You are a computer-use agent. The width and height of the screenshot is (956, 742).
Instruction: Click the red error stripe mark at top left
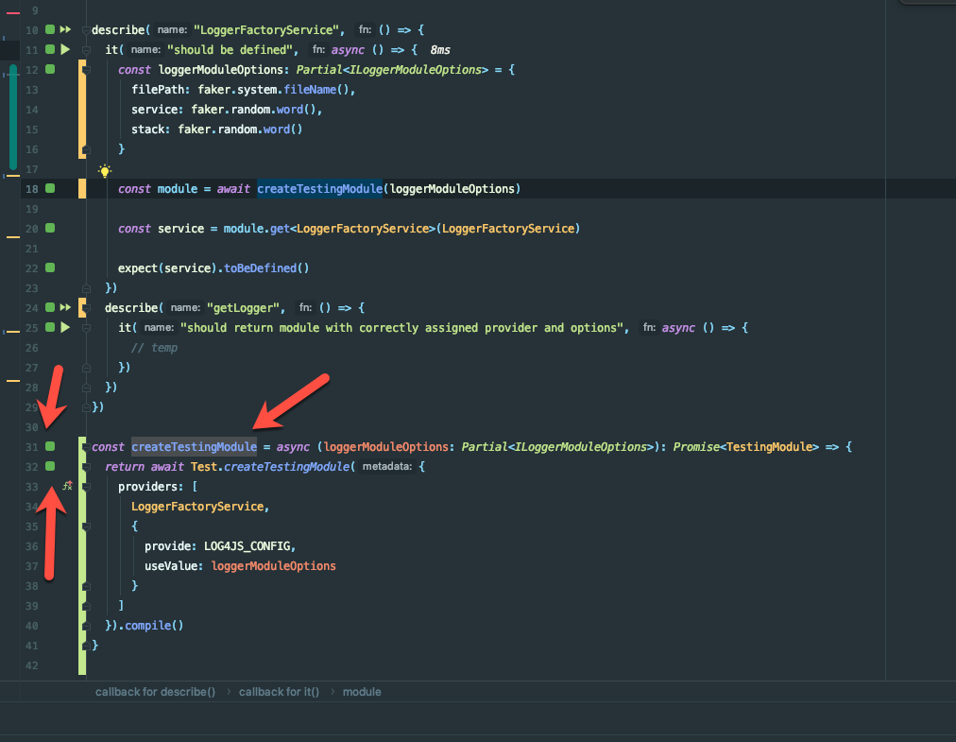(x=13, y=12)
